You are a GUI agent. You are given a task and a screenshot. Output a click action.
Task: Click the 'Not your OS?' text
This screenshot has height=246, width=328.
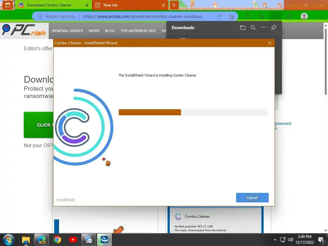tap(38, 145)
